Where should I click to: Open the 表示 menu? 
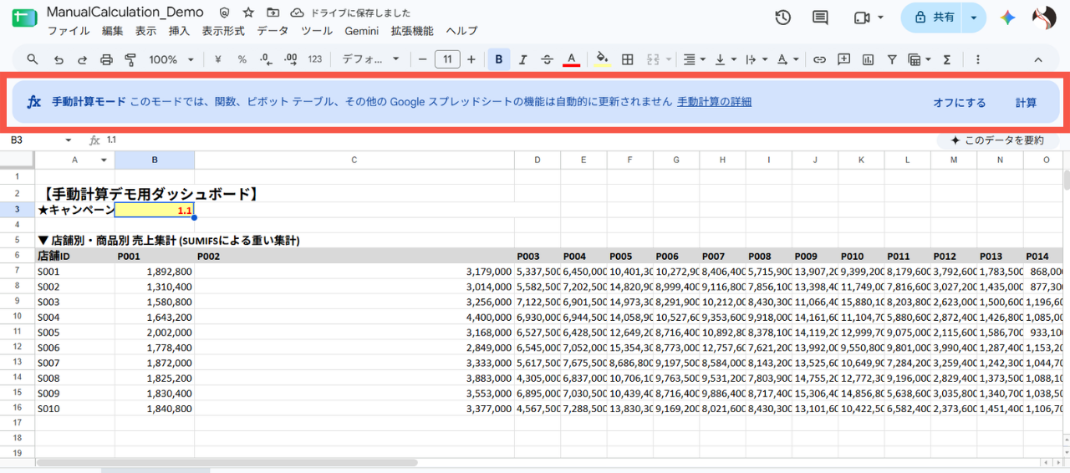click(x=145, y=31)
